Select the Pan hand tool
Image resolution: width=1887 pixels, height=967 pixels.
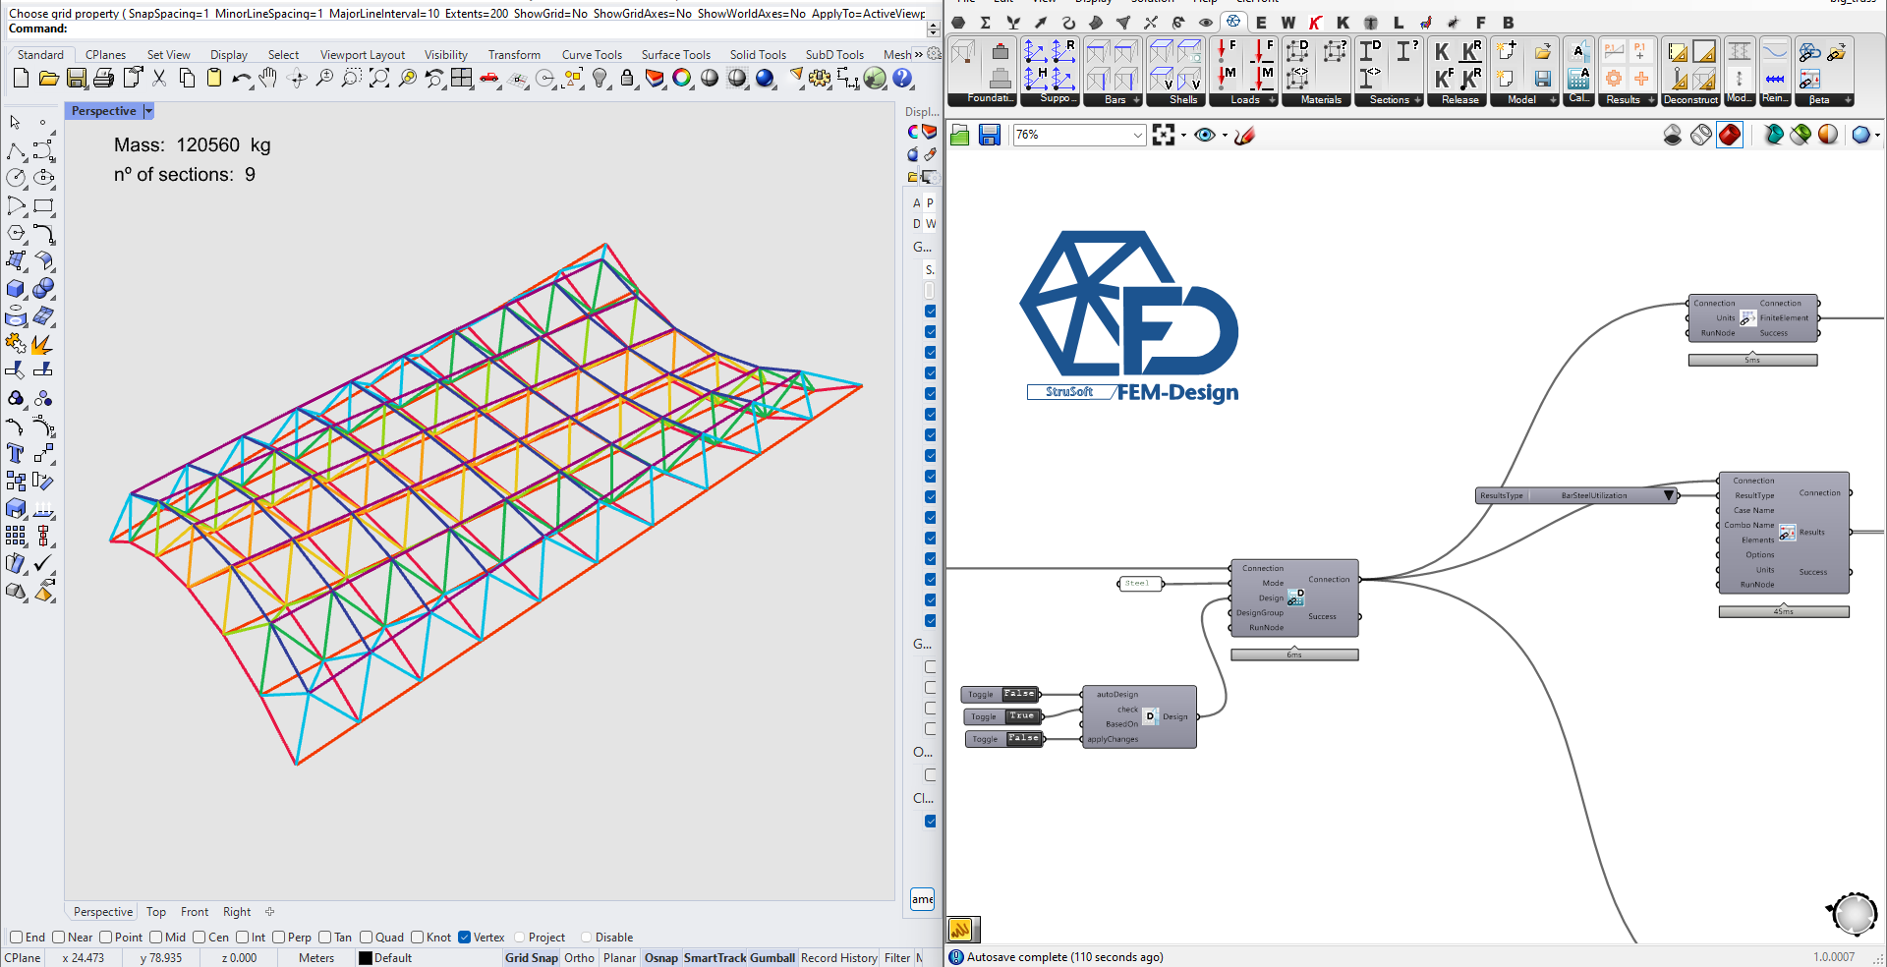click(x=267, y=79)
